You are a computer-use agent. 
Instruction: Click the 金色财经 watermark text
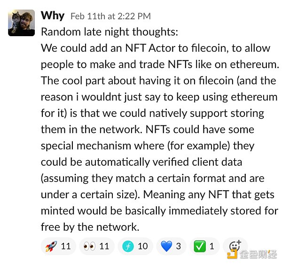tap(259, 254)
